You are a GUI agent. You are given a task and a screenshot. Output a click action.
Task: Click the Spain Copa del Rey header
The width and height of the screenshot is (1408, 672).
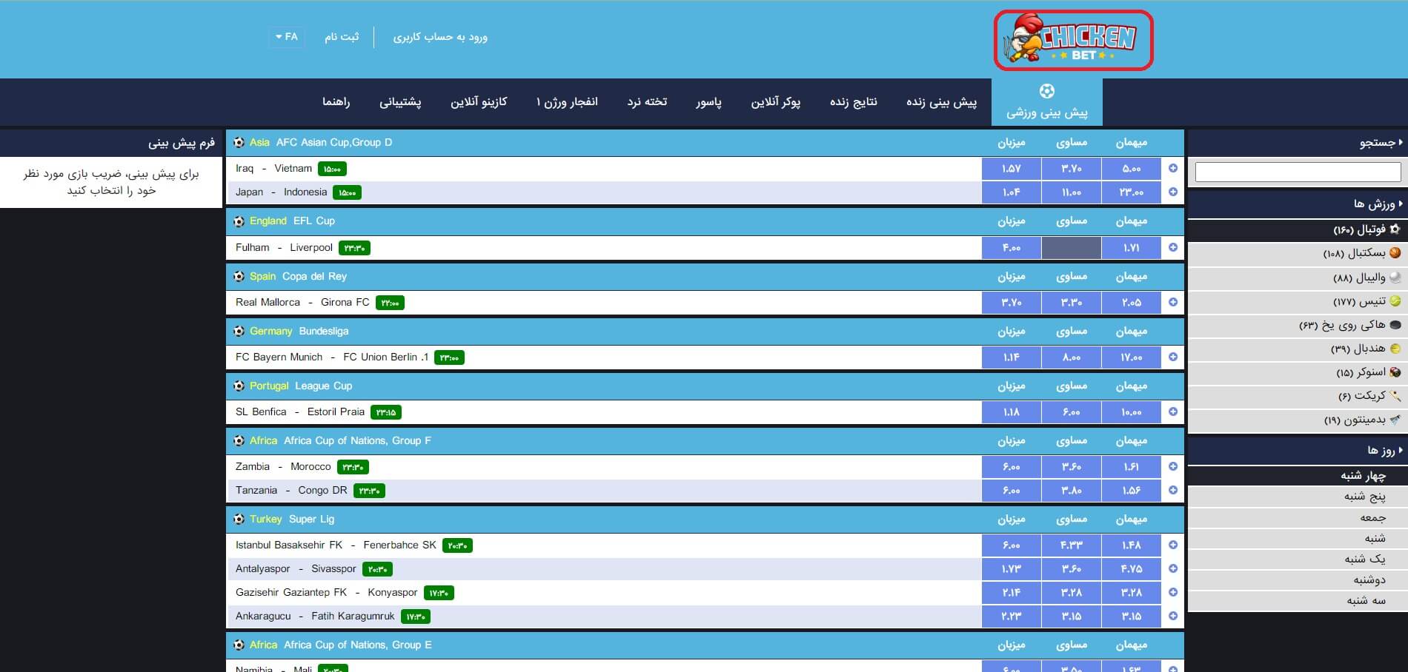pyautogui.click(x=705, y=276)
